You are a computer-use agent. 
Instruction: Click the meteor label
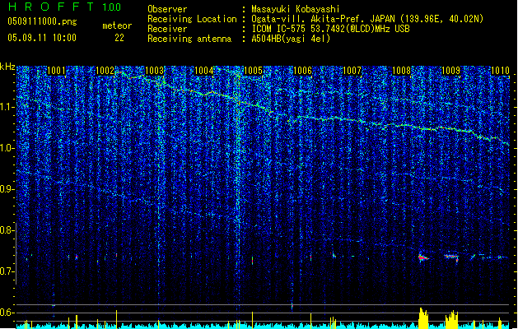pyautogui.click(x=117, y=25)
